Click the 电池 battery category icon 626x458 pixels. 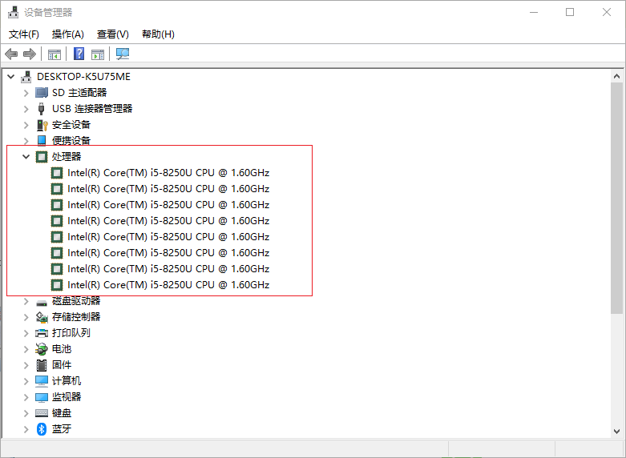pyautogui.click(x=42, y=349)
